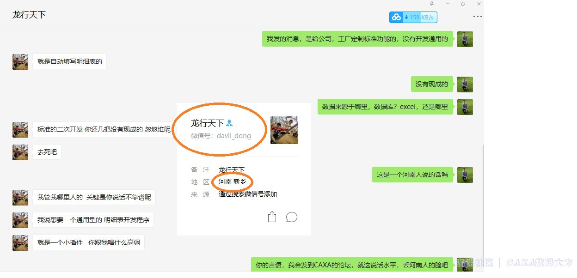Select message '我说想要一个通用型的 明细表开发程序'
The height and width of the screenshot is (278, 577).
tap(93, 220)
